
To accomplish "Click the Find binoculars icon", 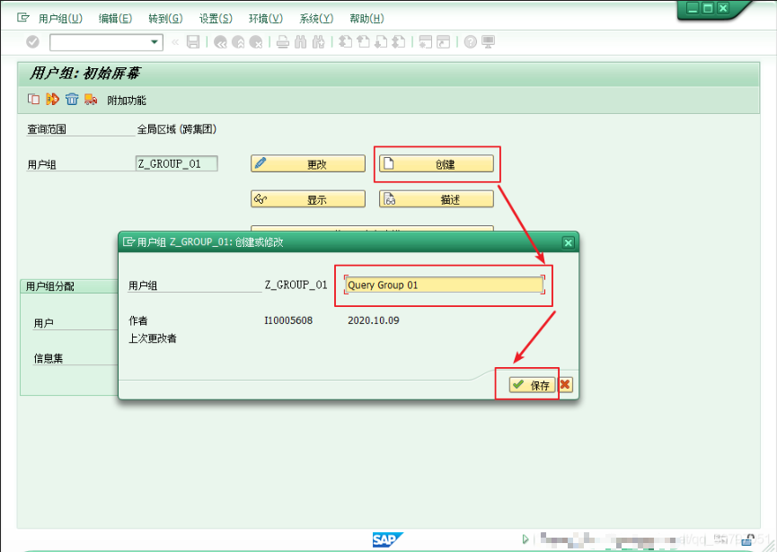I will 300,42.
